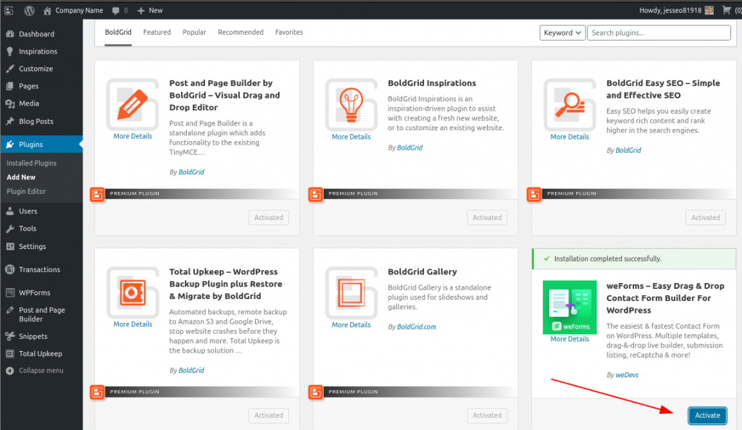The image size is (742, 430).
Task: Click the New plus item in admin bar
Action: [150, 10]
